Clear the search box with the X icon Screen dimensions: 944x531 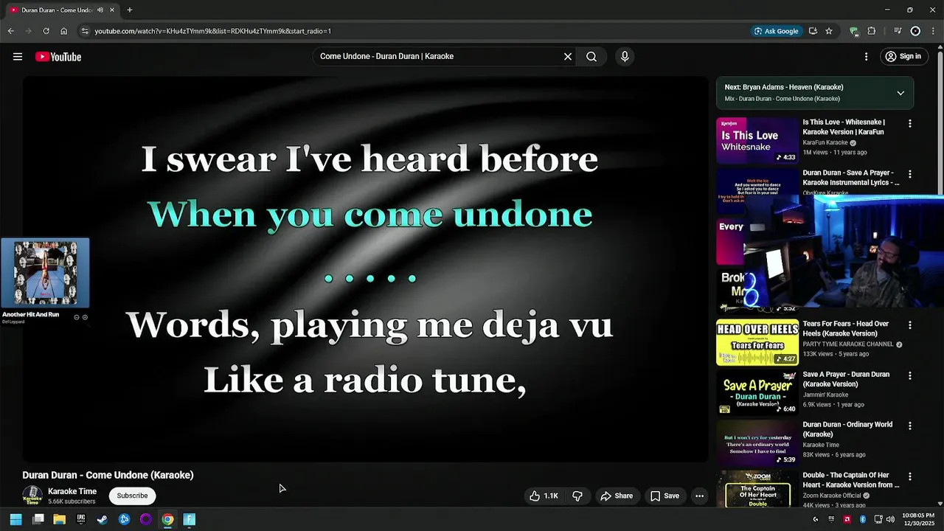pos(568,57)
